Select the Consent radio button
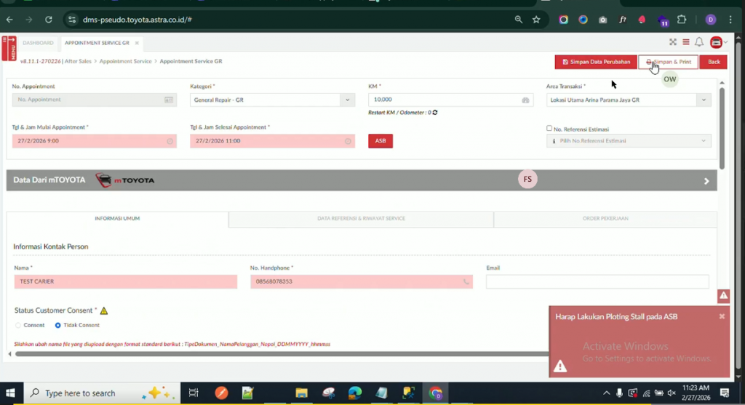The width and height of the screenshot is (745, 405). click(18, 325)
